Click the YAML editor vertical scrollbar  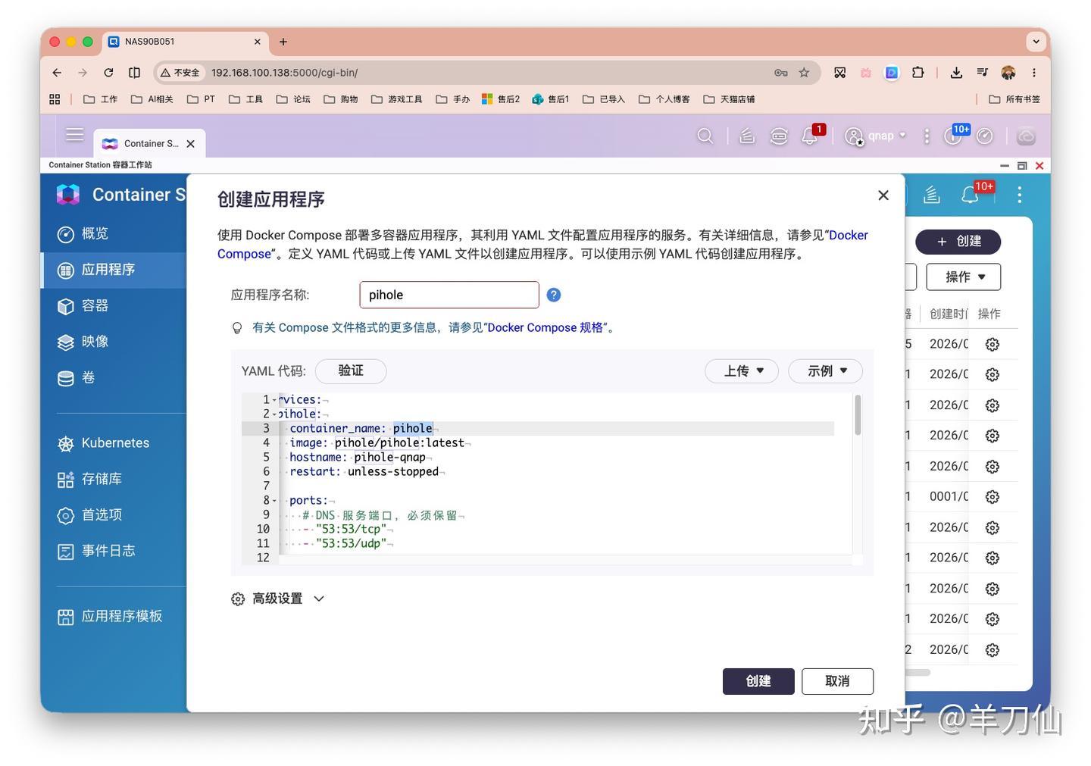click(858, 415)
